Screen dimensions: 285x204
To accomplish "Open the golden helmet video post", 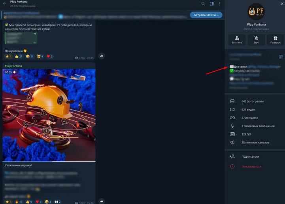I will tap(49, 115).
